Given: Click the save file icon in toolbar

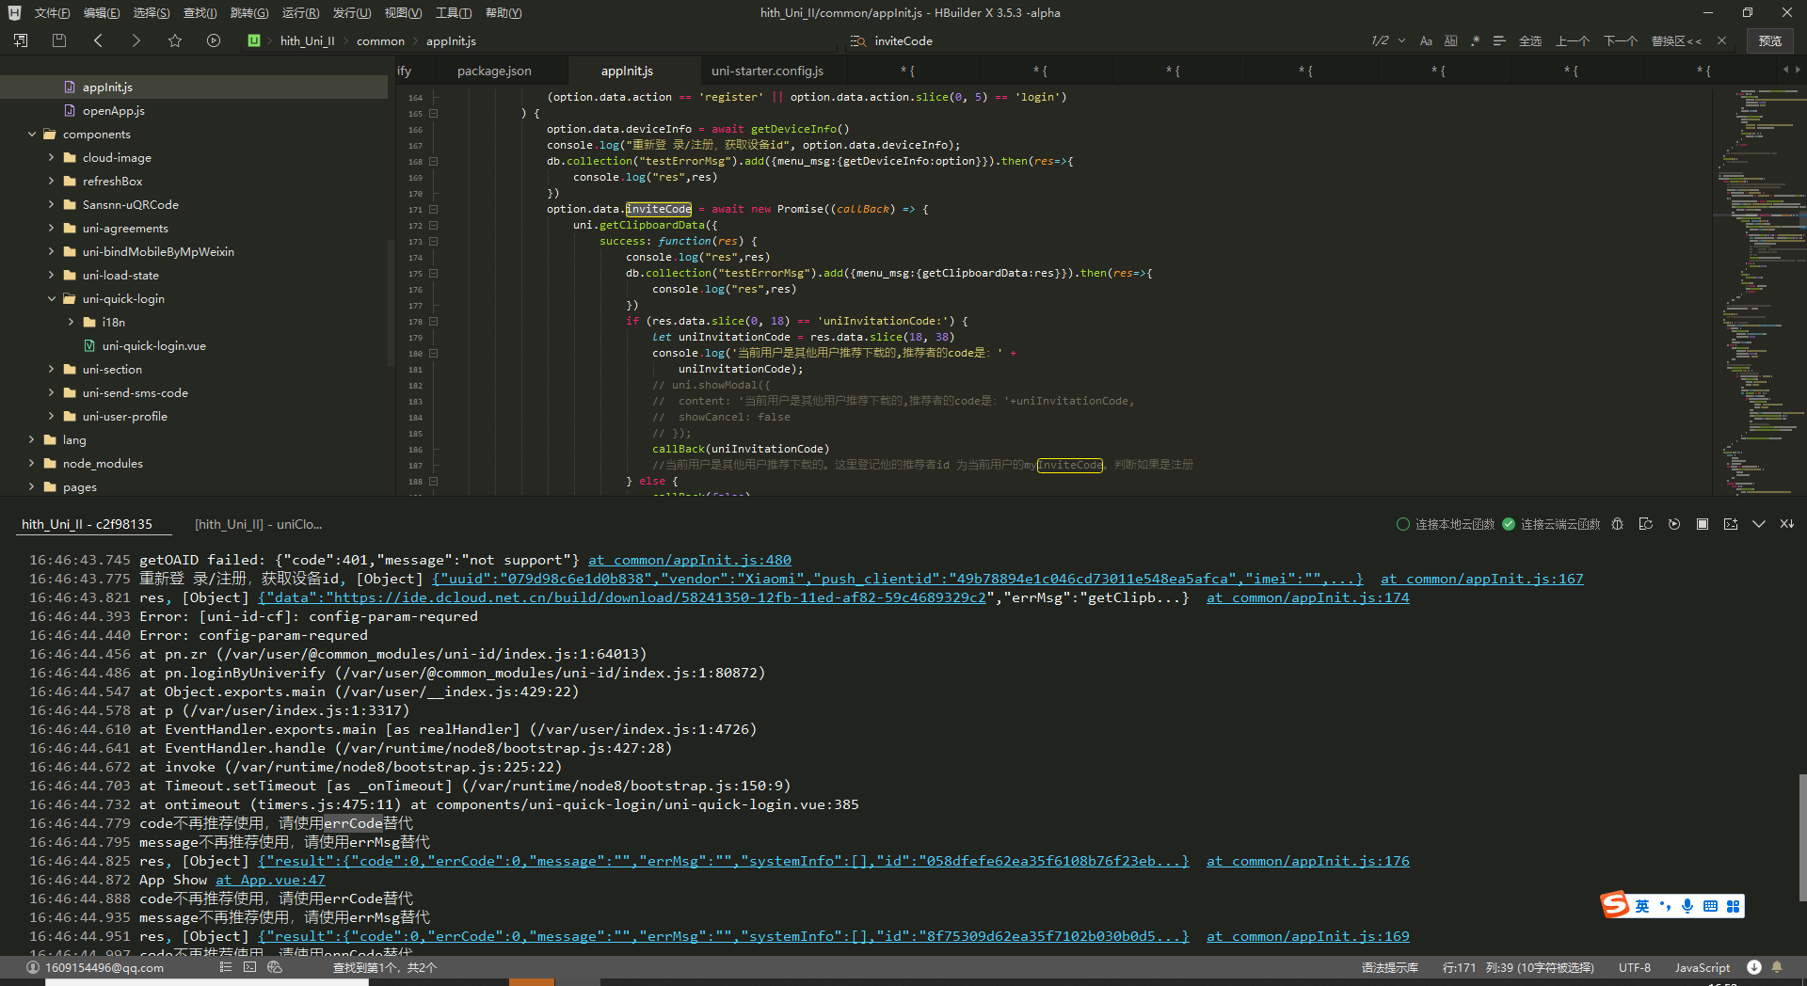Looking at the screenshot, I should (x=59, y=40).
